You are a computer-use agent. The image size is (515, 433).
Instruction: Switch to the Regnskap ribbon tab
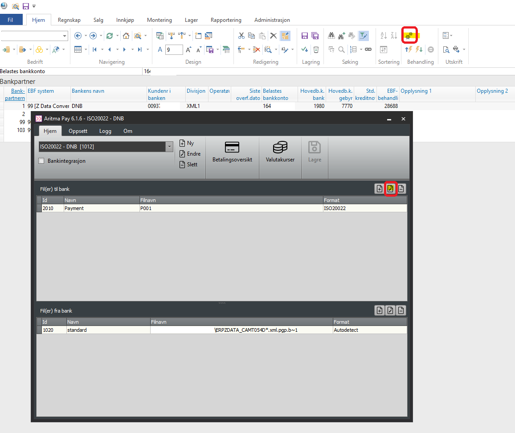[x=69, y=20]
